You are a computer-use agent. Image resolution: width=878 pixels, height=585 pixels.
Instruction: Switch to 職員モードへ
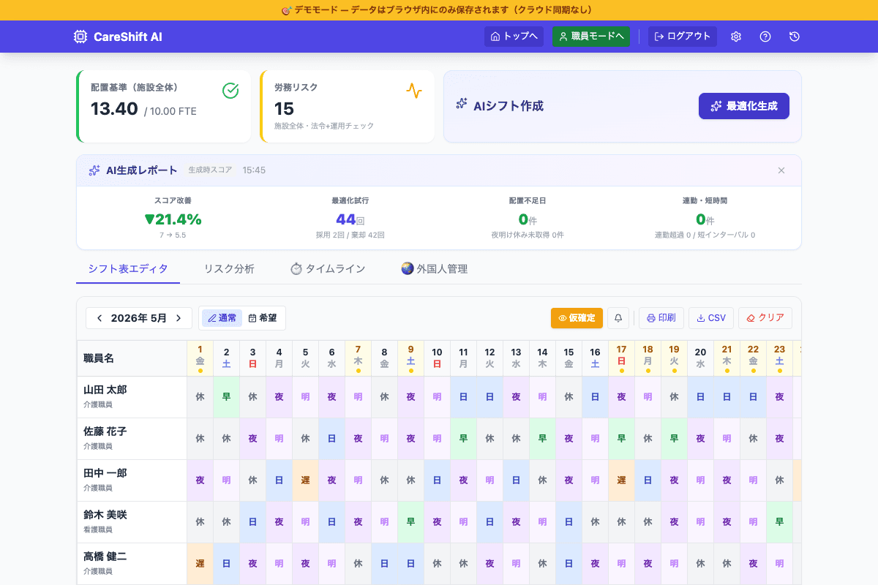pyautogui.click(x=591, y=37)
